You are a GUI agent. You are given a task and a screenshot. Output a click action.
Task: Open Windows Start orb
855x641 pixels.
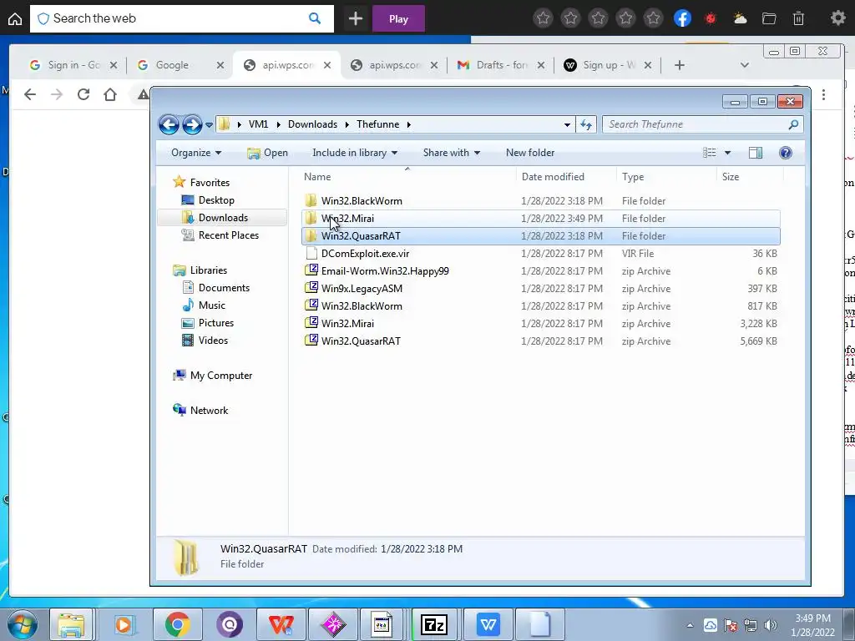click(22, 624)
